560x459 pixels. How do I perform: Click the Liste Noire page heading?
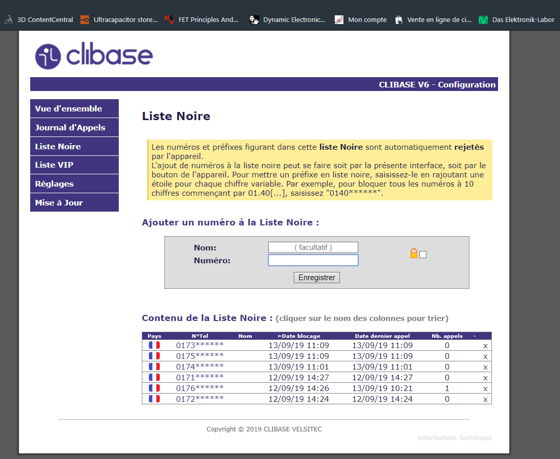coord(176,116)
